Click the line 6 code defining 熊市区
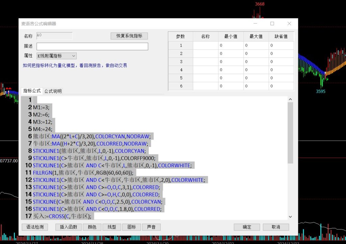346x244 pixels. (92, 136)
